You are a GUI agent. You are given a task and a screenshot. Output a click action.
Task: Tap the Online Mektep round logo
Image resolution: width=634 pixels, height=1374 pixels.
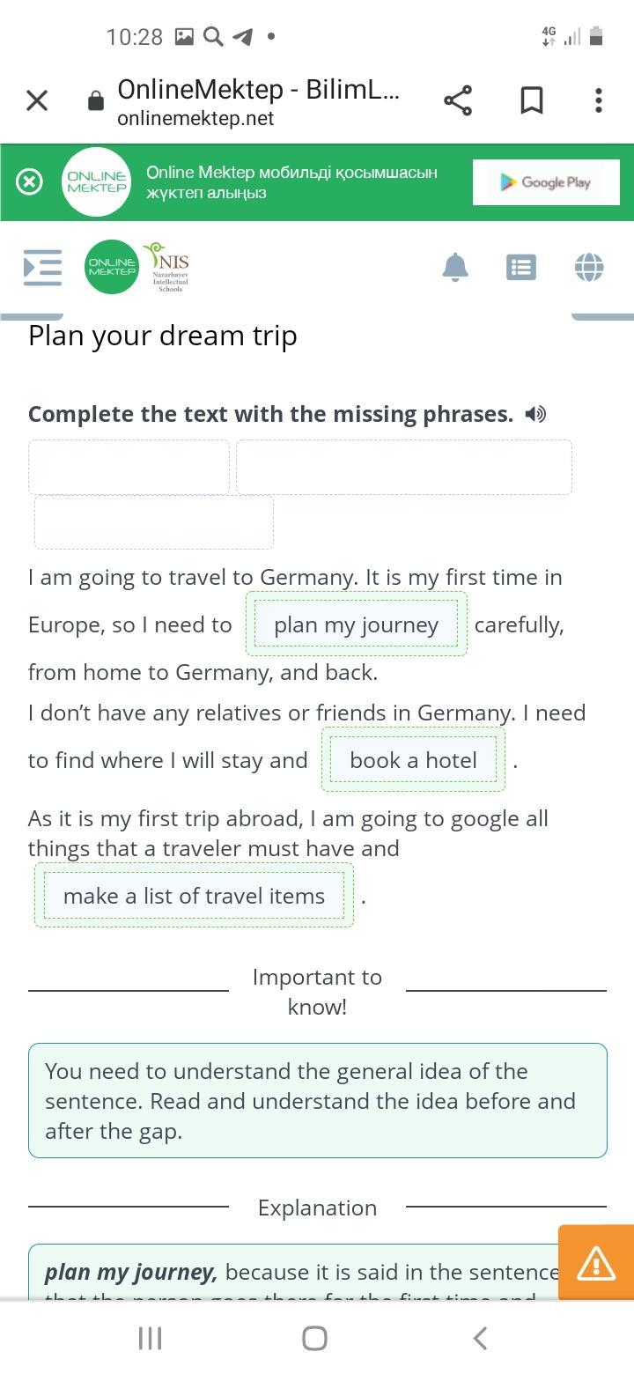112,267
